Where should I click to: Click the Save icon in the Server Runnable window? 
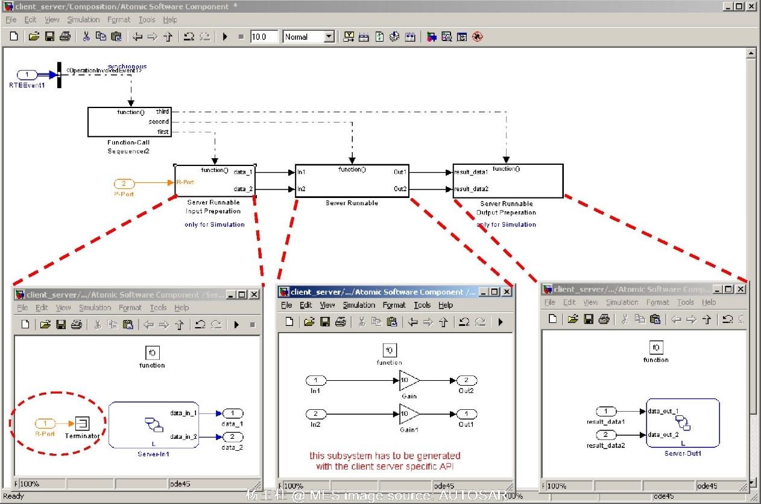pos(326,322)
